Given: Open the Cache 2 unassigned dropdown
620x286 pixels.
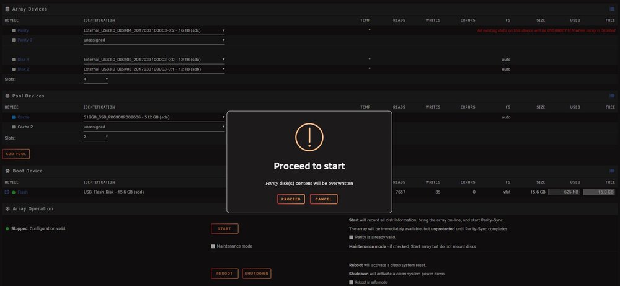Looking at the screenshot, I should tap(154, 127).
